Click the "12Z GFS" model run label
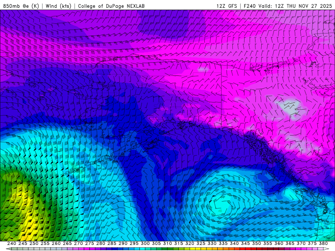Viewport: 335px width, 251px height. (x=227, y=6)
